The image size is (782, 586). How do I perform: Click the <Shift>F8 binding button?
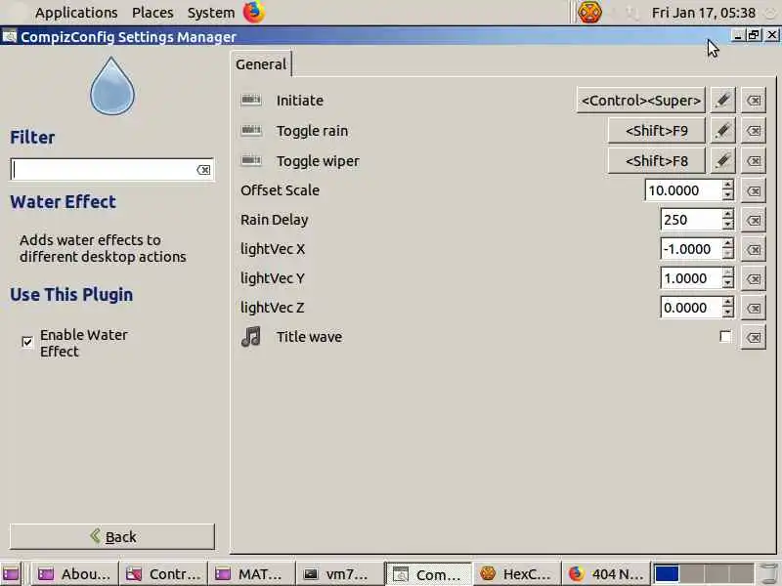[x=656, y=161]
